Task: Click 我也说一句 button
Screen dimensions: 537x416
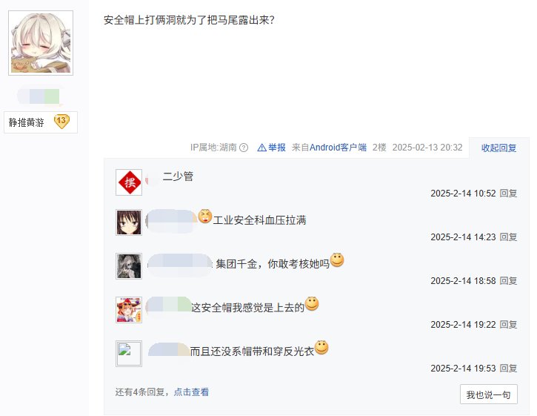Action: coord(488,394)
